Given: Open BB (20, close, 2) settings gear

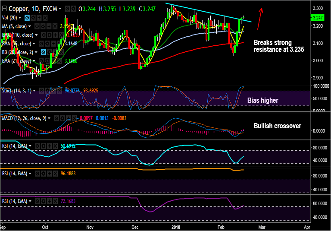Looking at the screenshot, I should pos(50,52).
